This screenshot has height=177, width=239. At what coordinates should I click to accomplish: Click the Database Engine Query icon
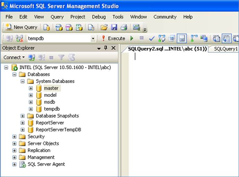click(46, 27)
